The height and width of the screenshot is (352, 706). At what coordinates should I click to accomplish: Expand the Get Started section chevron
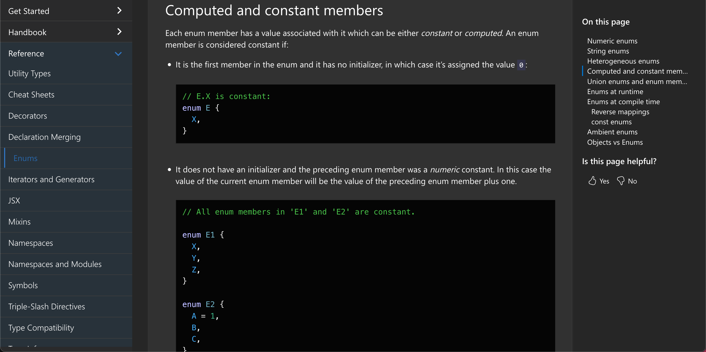[119, 11]
